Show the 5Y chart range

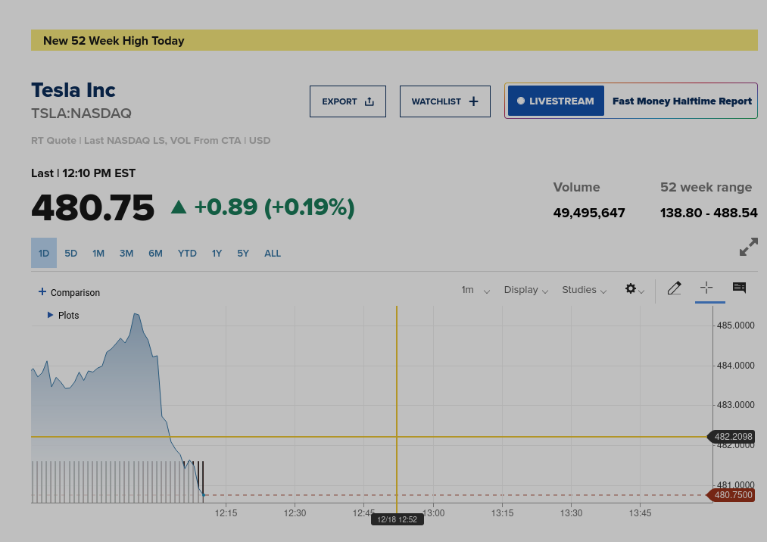(243, 253)
